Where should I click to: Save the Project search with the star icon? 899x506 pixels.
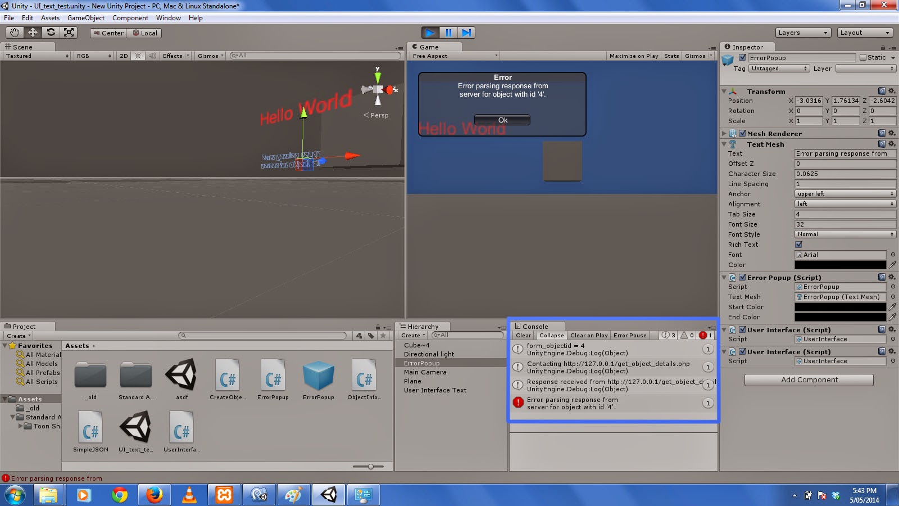[383, 336]
